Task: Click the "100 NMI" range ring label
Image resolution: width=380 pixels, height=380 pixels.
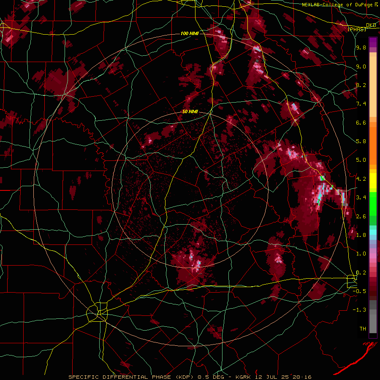Action: click(190, 33)
